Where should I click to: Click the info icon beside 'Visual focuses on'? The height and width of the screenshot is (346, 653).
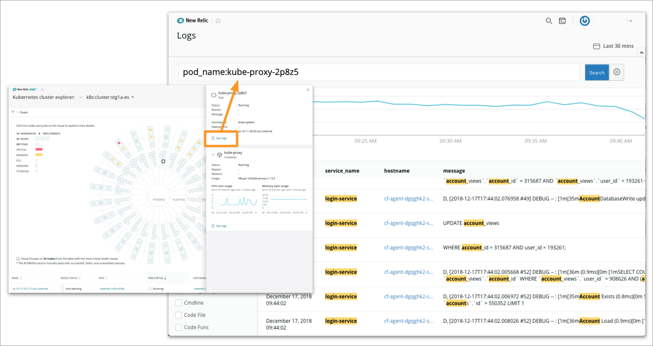coord(18,259)
